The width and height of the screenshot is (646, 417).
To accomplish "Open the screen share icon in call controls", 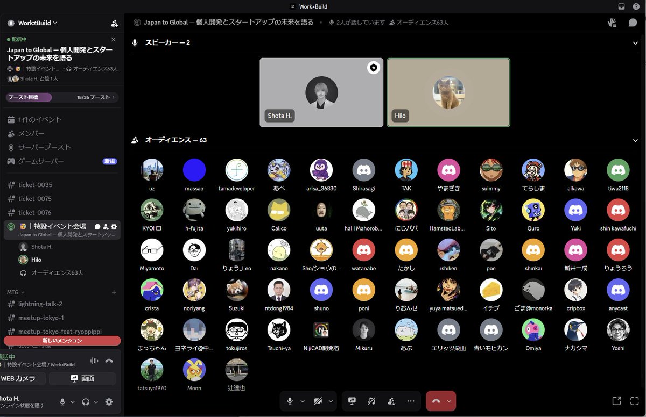I will [x=352, y=401].
